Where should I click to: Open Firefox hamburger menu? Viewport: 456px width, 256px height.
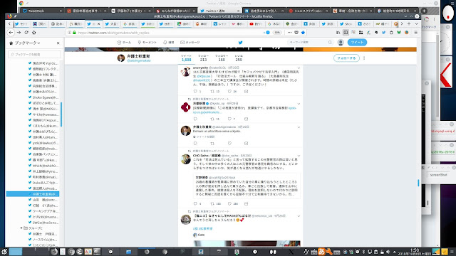click(415, 33)
